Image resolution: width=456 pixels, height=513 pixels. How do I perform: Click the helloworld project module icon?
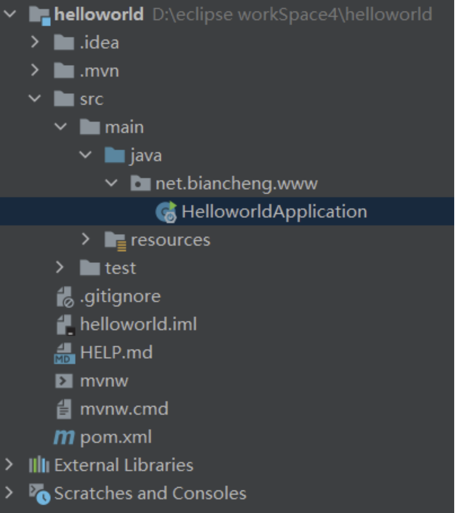(x=40, y=16)
